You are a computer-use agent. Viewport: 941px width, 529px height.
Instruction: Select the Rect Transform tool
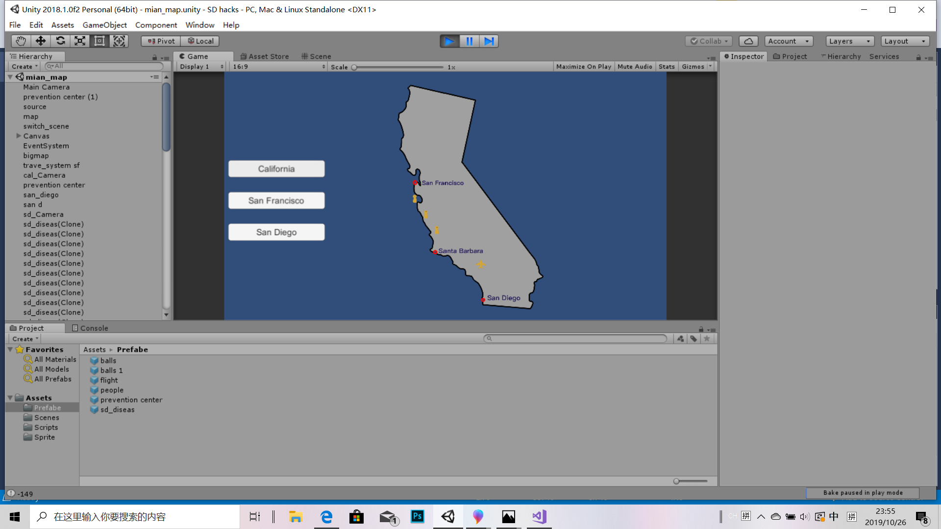pos(99,41)
